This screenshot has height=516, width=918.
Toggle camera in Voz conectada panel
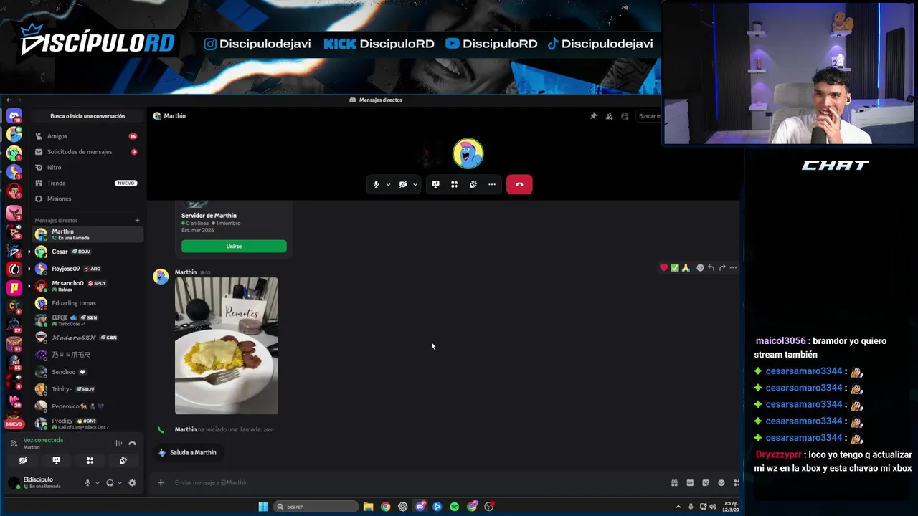(x=23, y=460)
